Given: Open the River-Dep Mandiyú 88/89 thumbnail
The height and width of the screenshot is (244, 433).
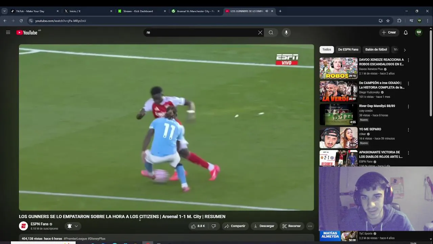Looking at the screenshot, I should point(338,114).
